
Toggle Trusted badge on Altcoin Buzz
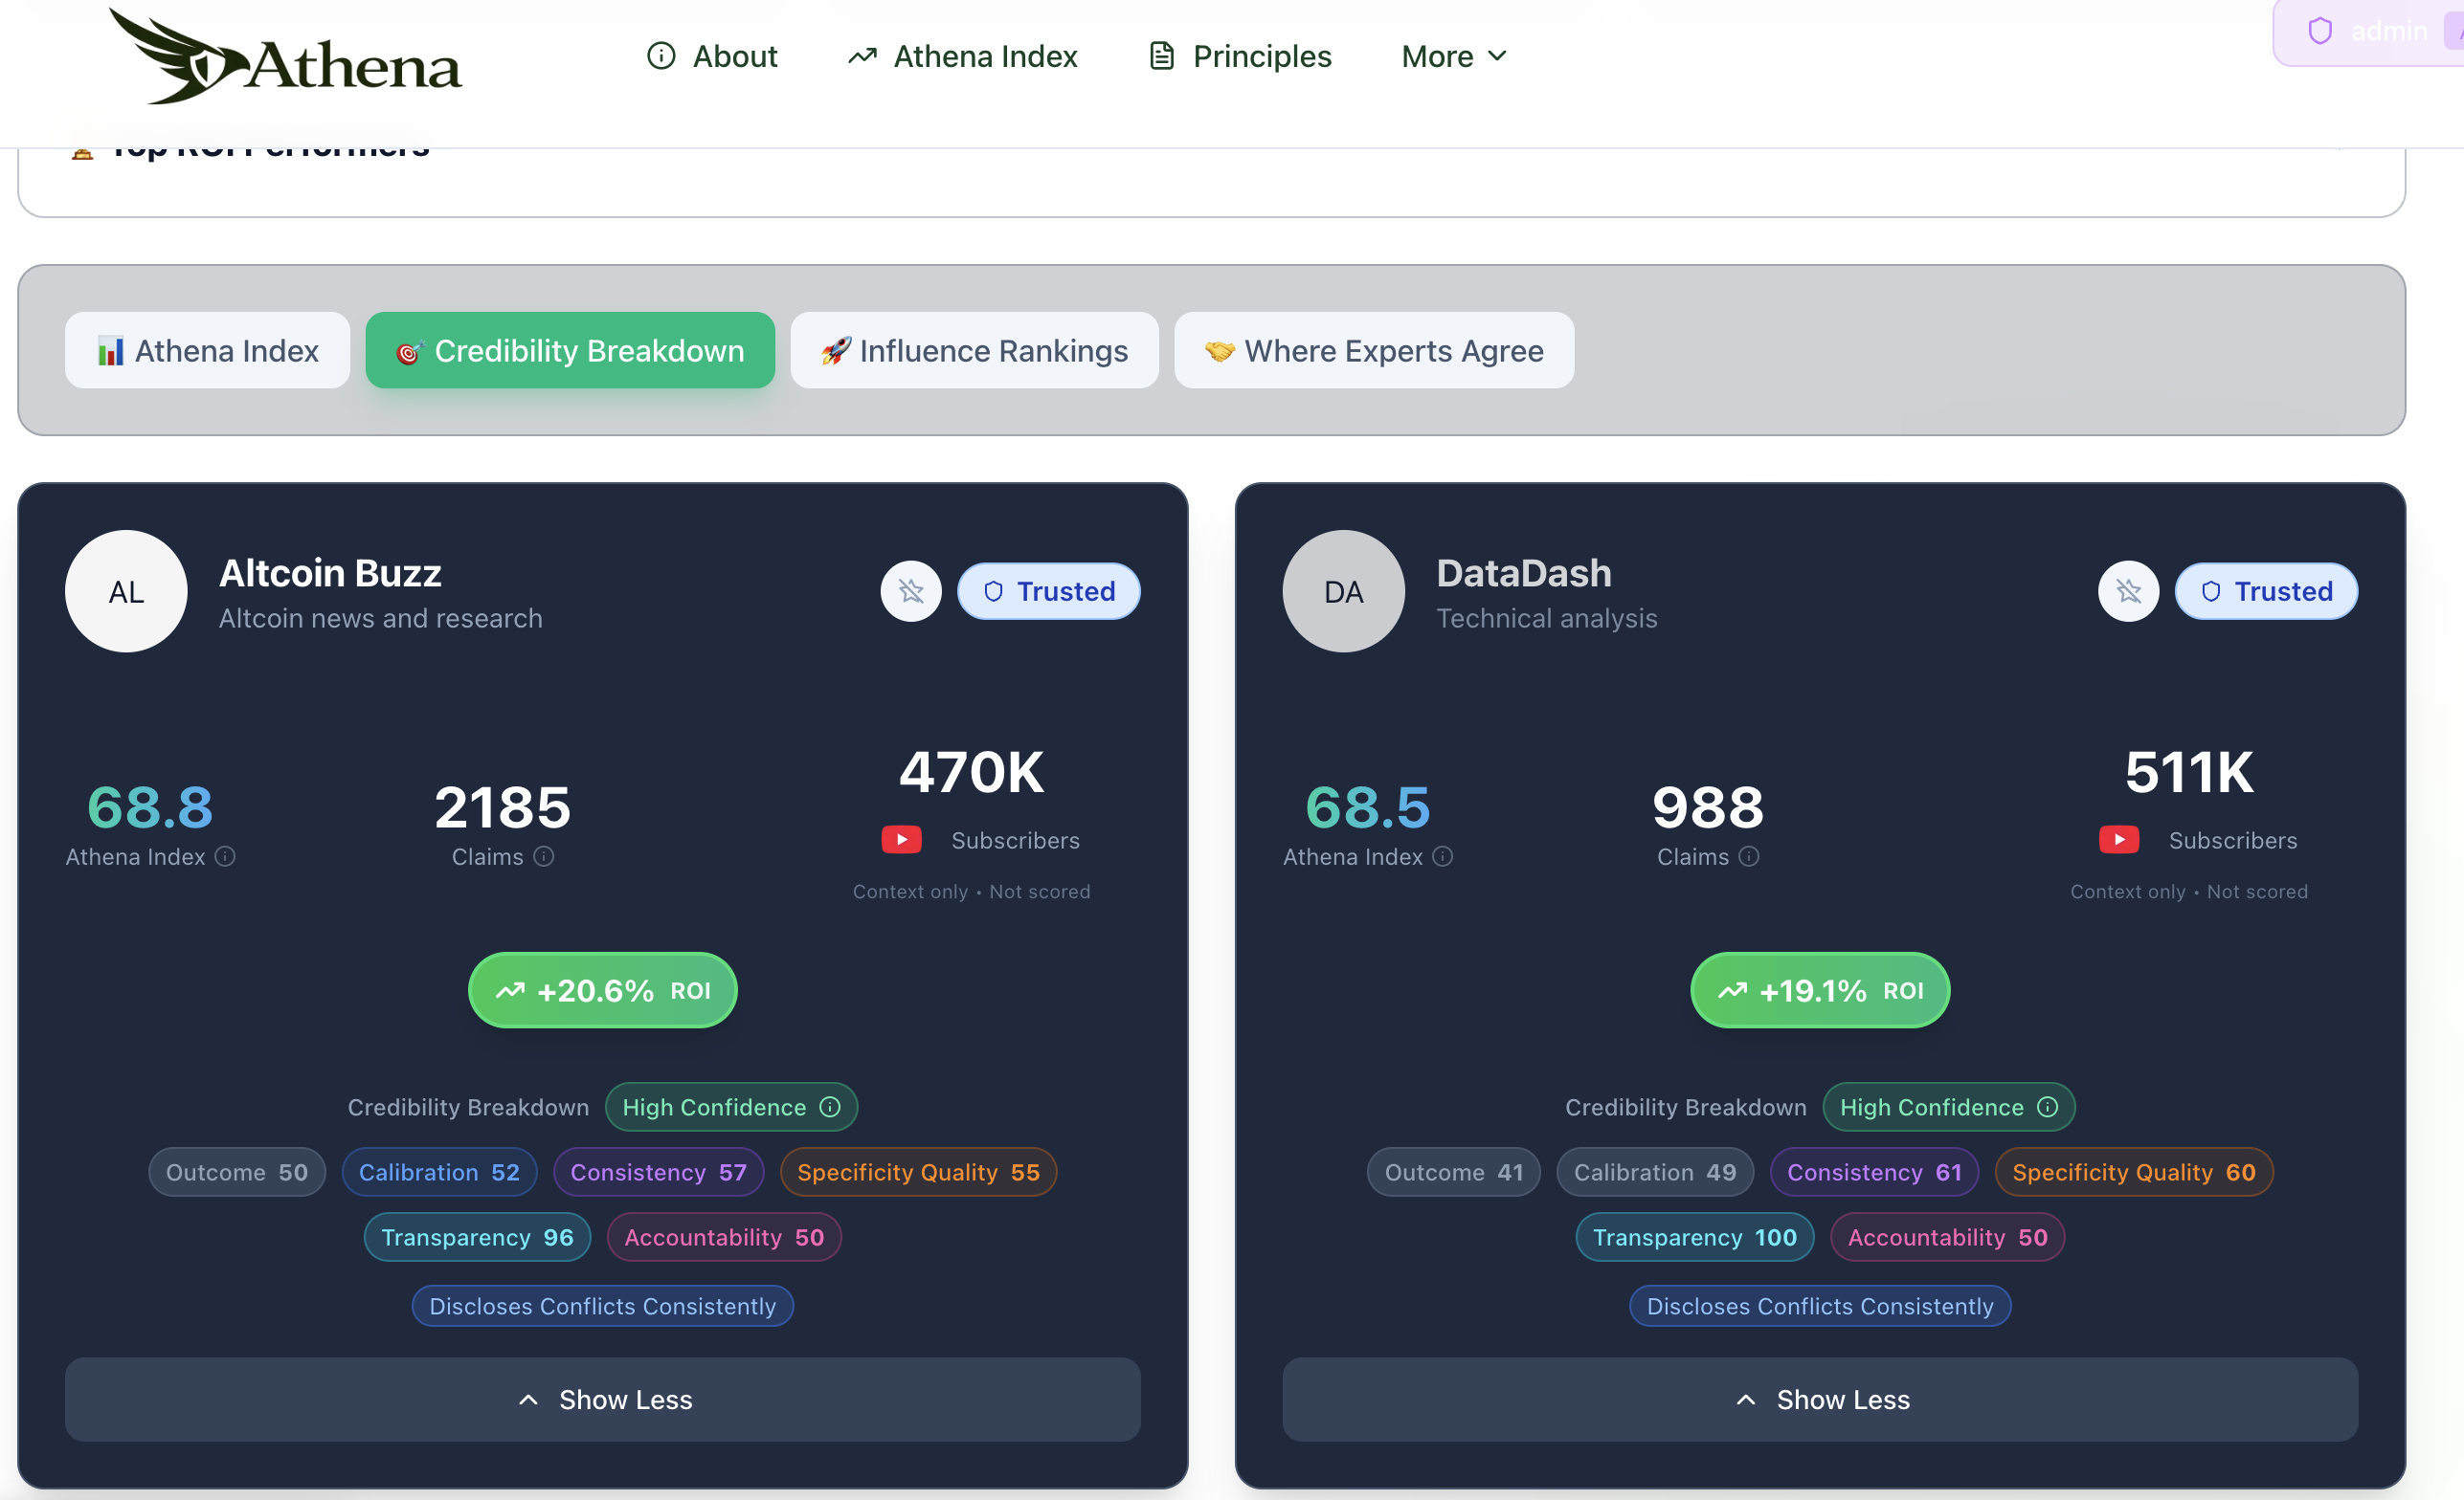click(x=1048, y=591)
